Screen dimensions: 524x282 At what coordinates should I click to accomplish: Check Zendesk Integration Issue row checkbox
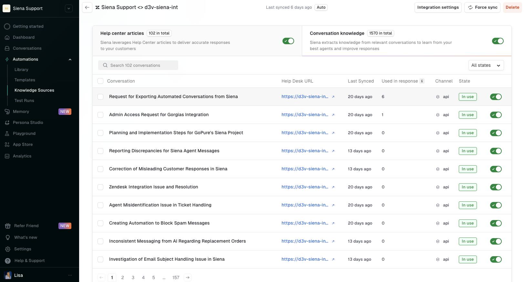point(100,187)
